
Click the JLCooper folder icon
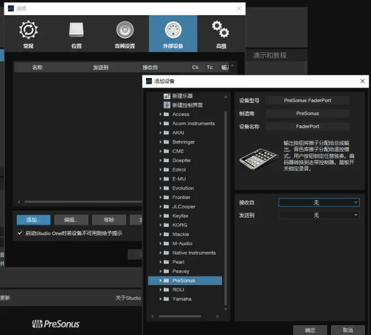tap(166, 206)
